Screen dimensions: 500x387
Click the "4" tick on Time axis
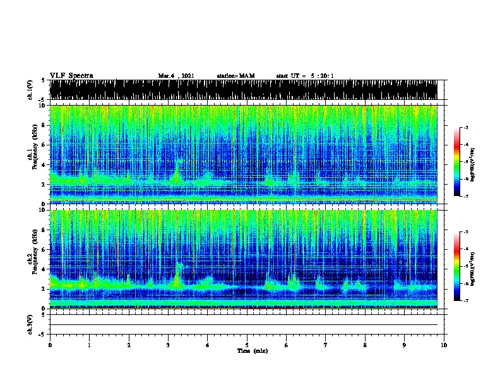click(x=208, y=345)
